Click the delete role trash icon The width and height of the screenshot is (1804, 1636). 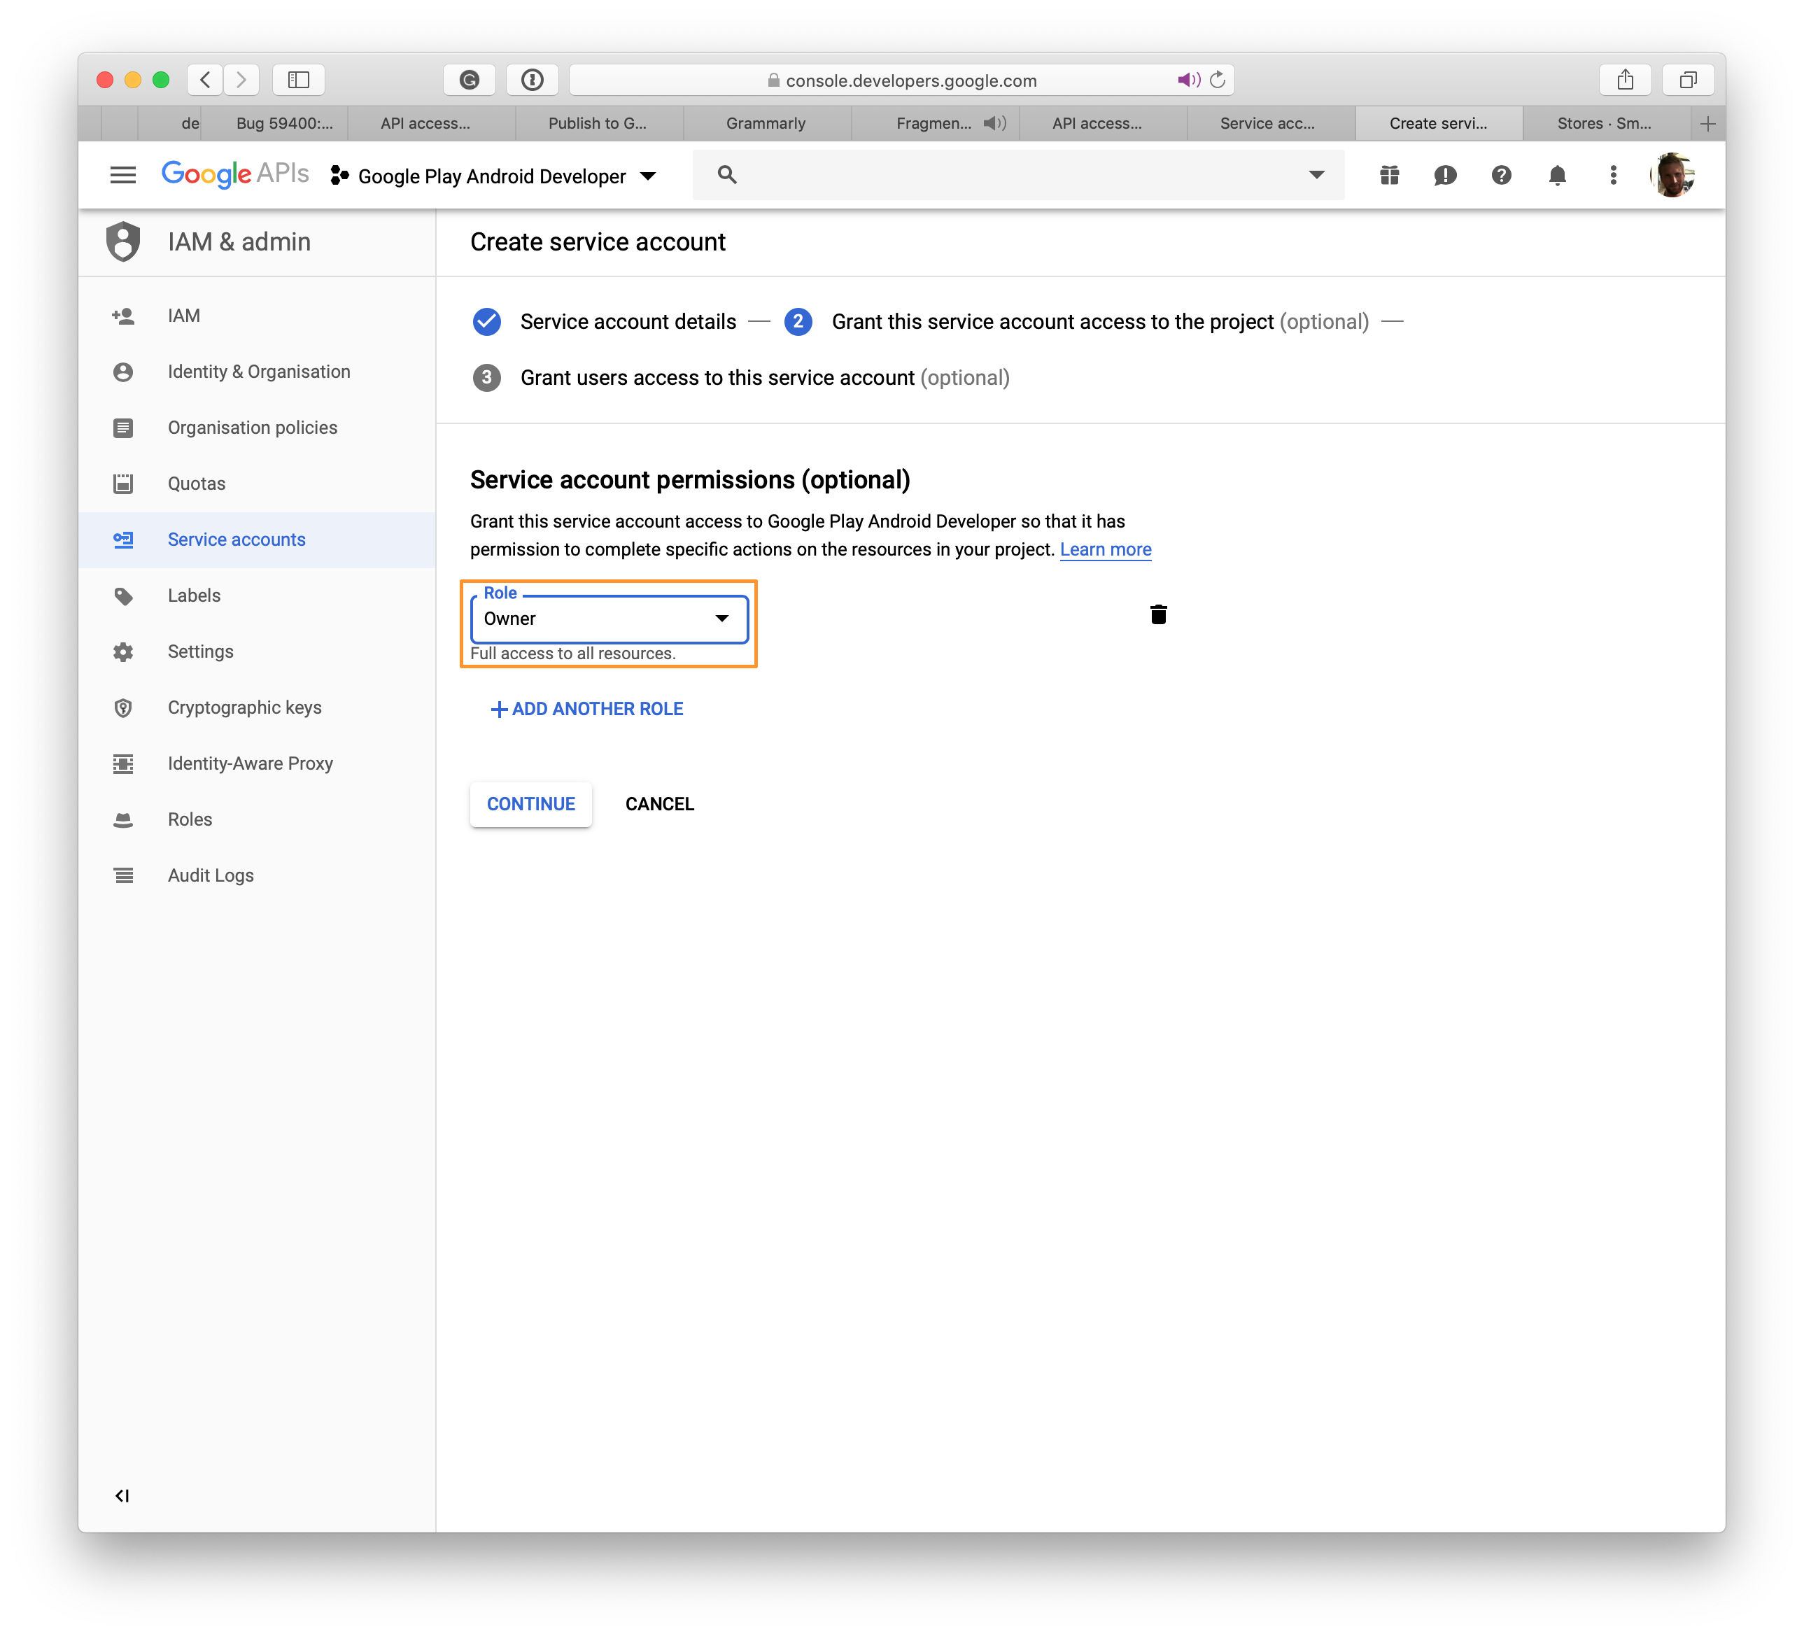pyautogui.click(x=1158, y=613)
